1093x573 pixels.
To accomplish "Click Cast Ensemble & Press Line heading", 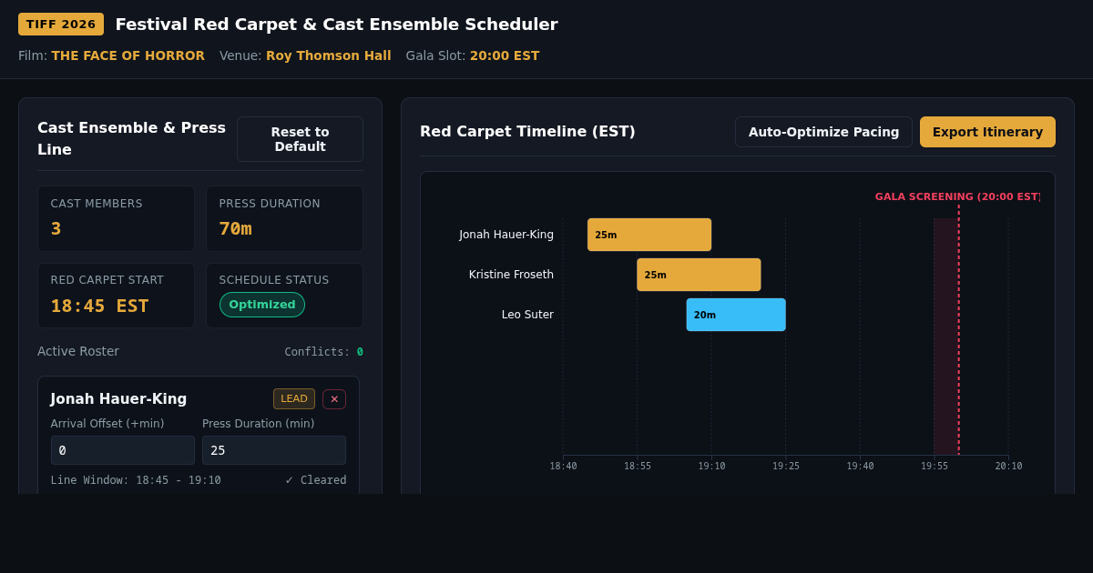I will [131, 138].
